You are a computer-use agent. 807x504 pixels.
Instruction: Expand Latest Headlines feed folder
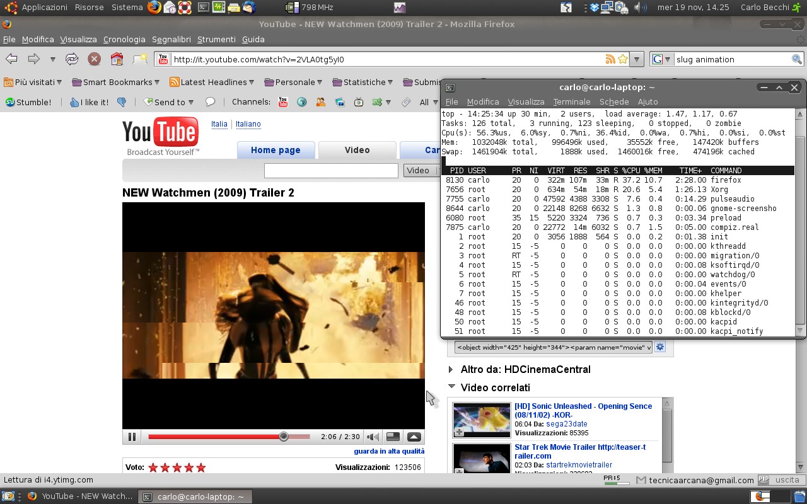point(211,82)
